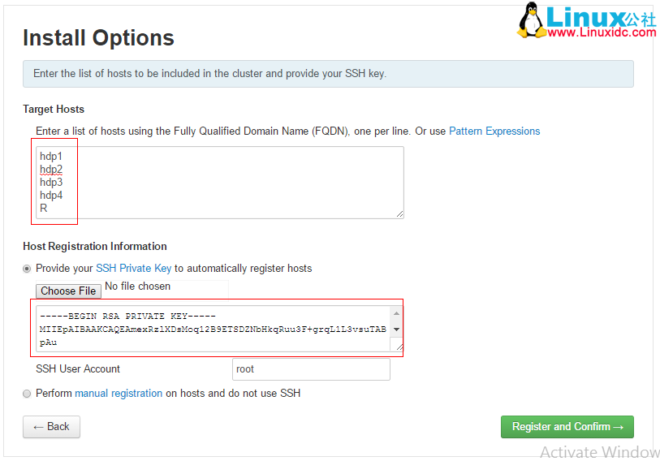660x461 pixels.
Task: Click empty area of the Target Hosts textarea
Action: coord(244,182)
